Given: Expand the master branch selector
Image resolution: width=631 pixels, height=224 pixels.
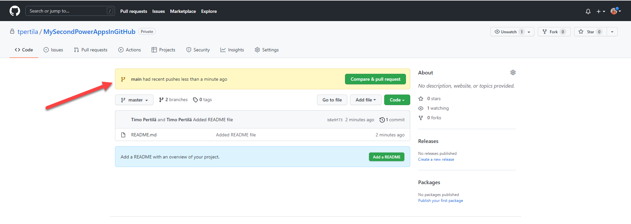Looking at the screenshot, I should point(134,100).
